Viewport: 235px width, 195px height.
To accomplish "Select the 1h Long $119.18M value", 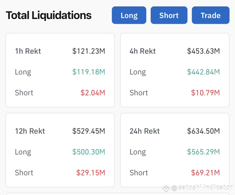I will [88, 72].
